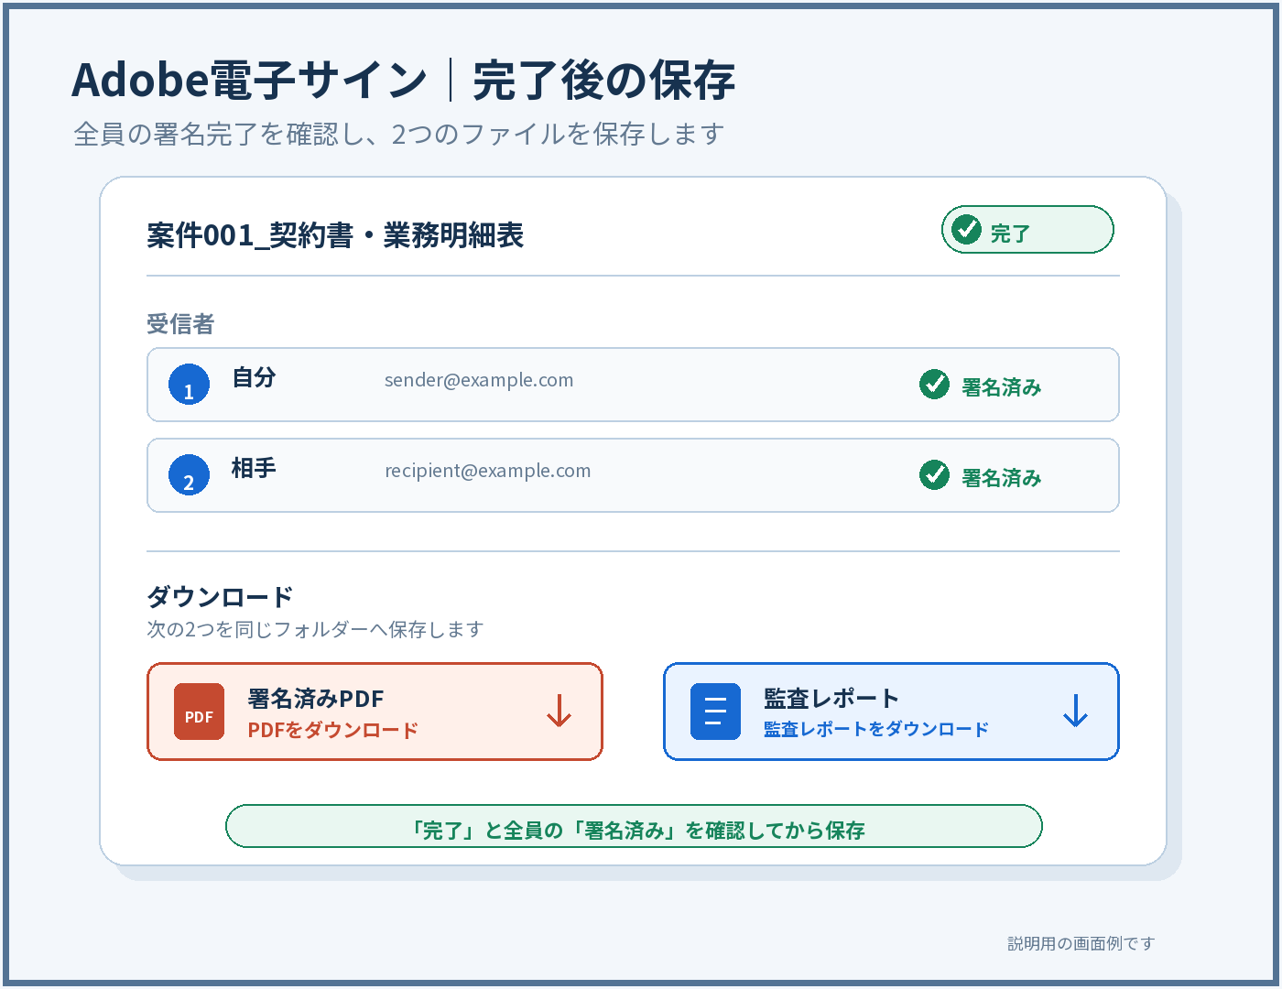The width and height of the screenshot is (1282, 989).
Task: Click the blue 監査レポート document icon
Action: (715, 712)
